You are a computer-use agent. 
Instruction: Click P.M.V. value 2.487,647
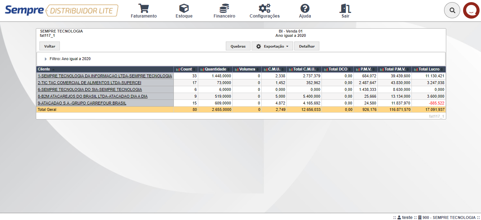click(367, 83)
